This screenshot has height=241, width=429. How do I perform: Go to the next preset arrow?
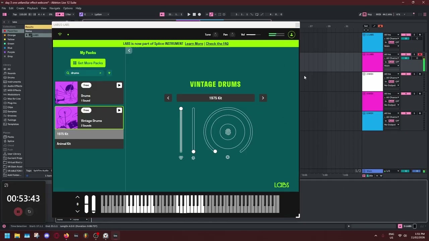click(263, 98)
